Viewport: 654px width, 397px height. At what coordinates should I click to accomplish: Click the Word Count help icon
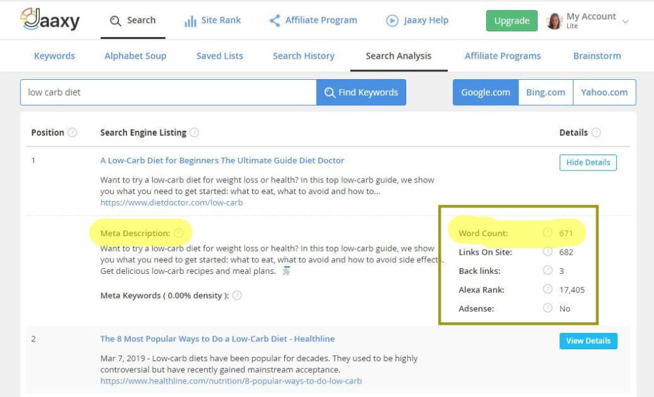pyautogui.click(x=547, y=233)
